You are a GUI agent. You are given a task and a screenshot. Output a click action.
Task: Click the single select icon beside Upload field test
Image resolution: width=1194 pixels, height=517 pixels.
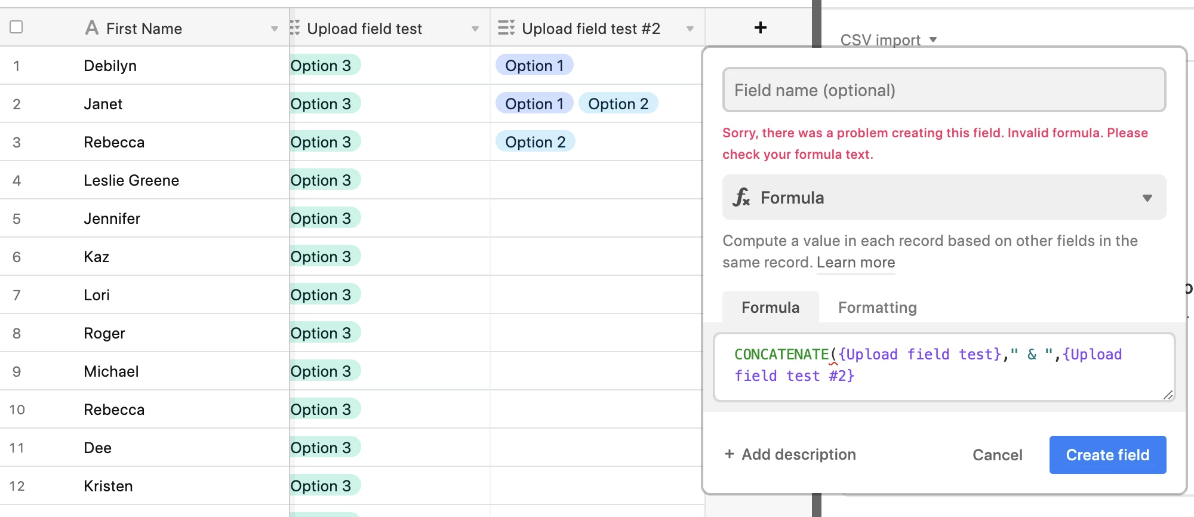pyautogui.click(x=295, y=27)
